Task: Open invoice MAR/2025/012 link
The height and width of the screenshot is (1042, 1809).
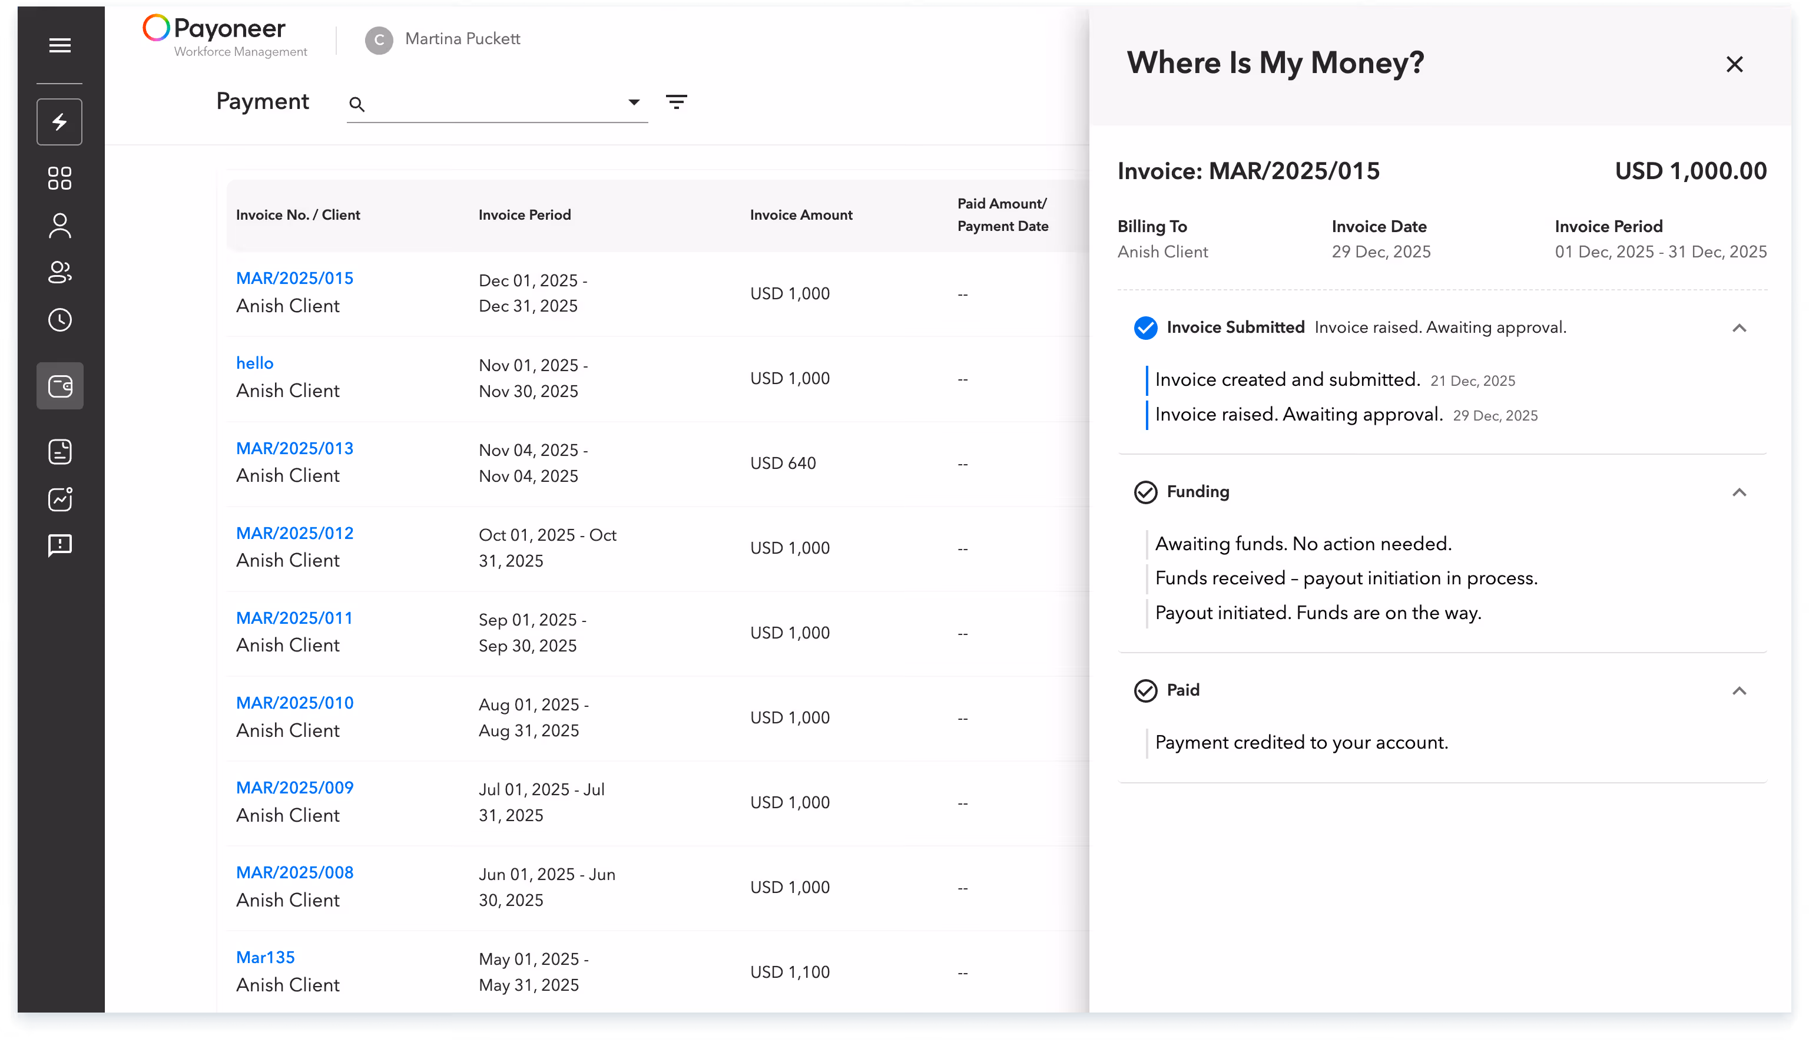Action: point(294,533)
